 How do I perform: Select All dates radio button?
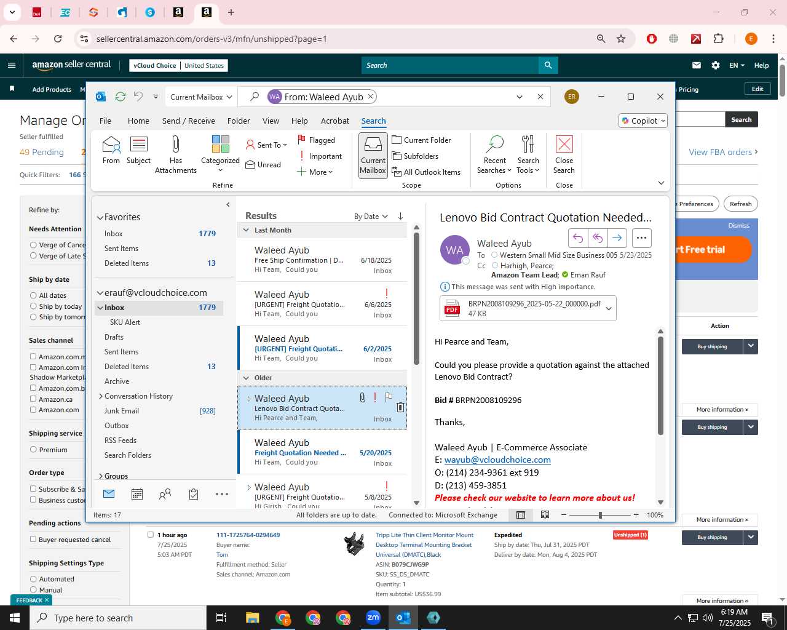pos(33,295)
